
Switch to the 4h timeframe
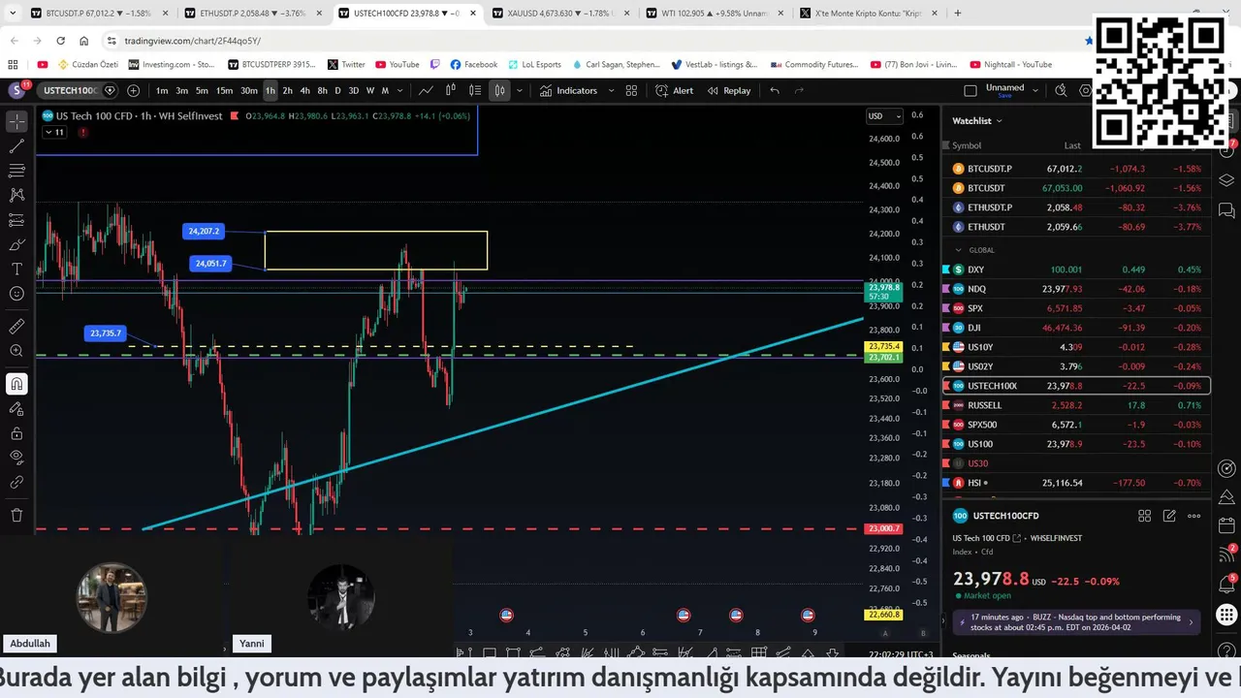(x=304, y=90)
